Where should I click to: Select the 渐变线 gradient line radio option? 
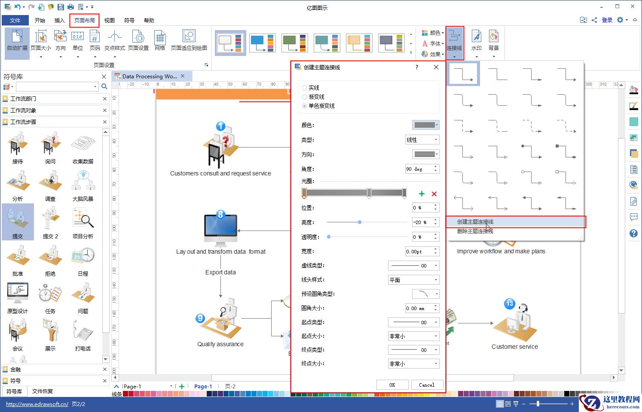click(313, 97)
